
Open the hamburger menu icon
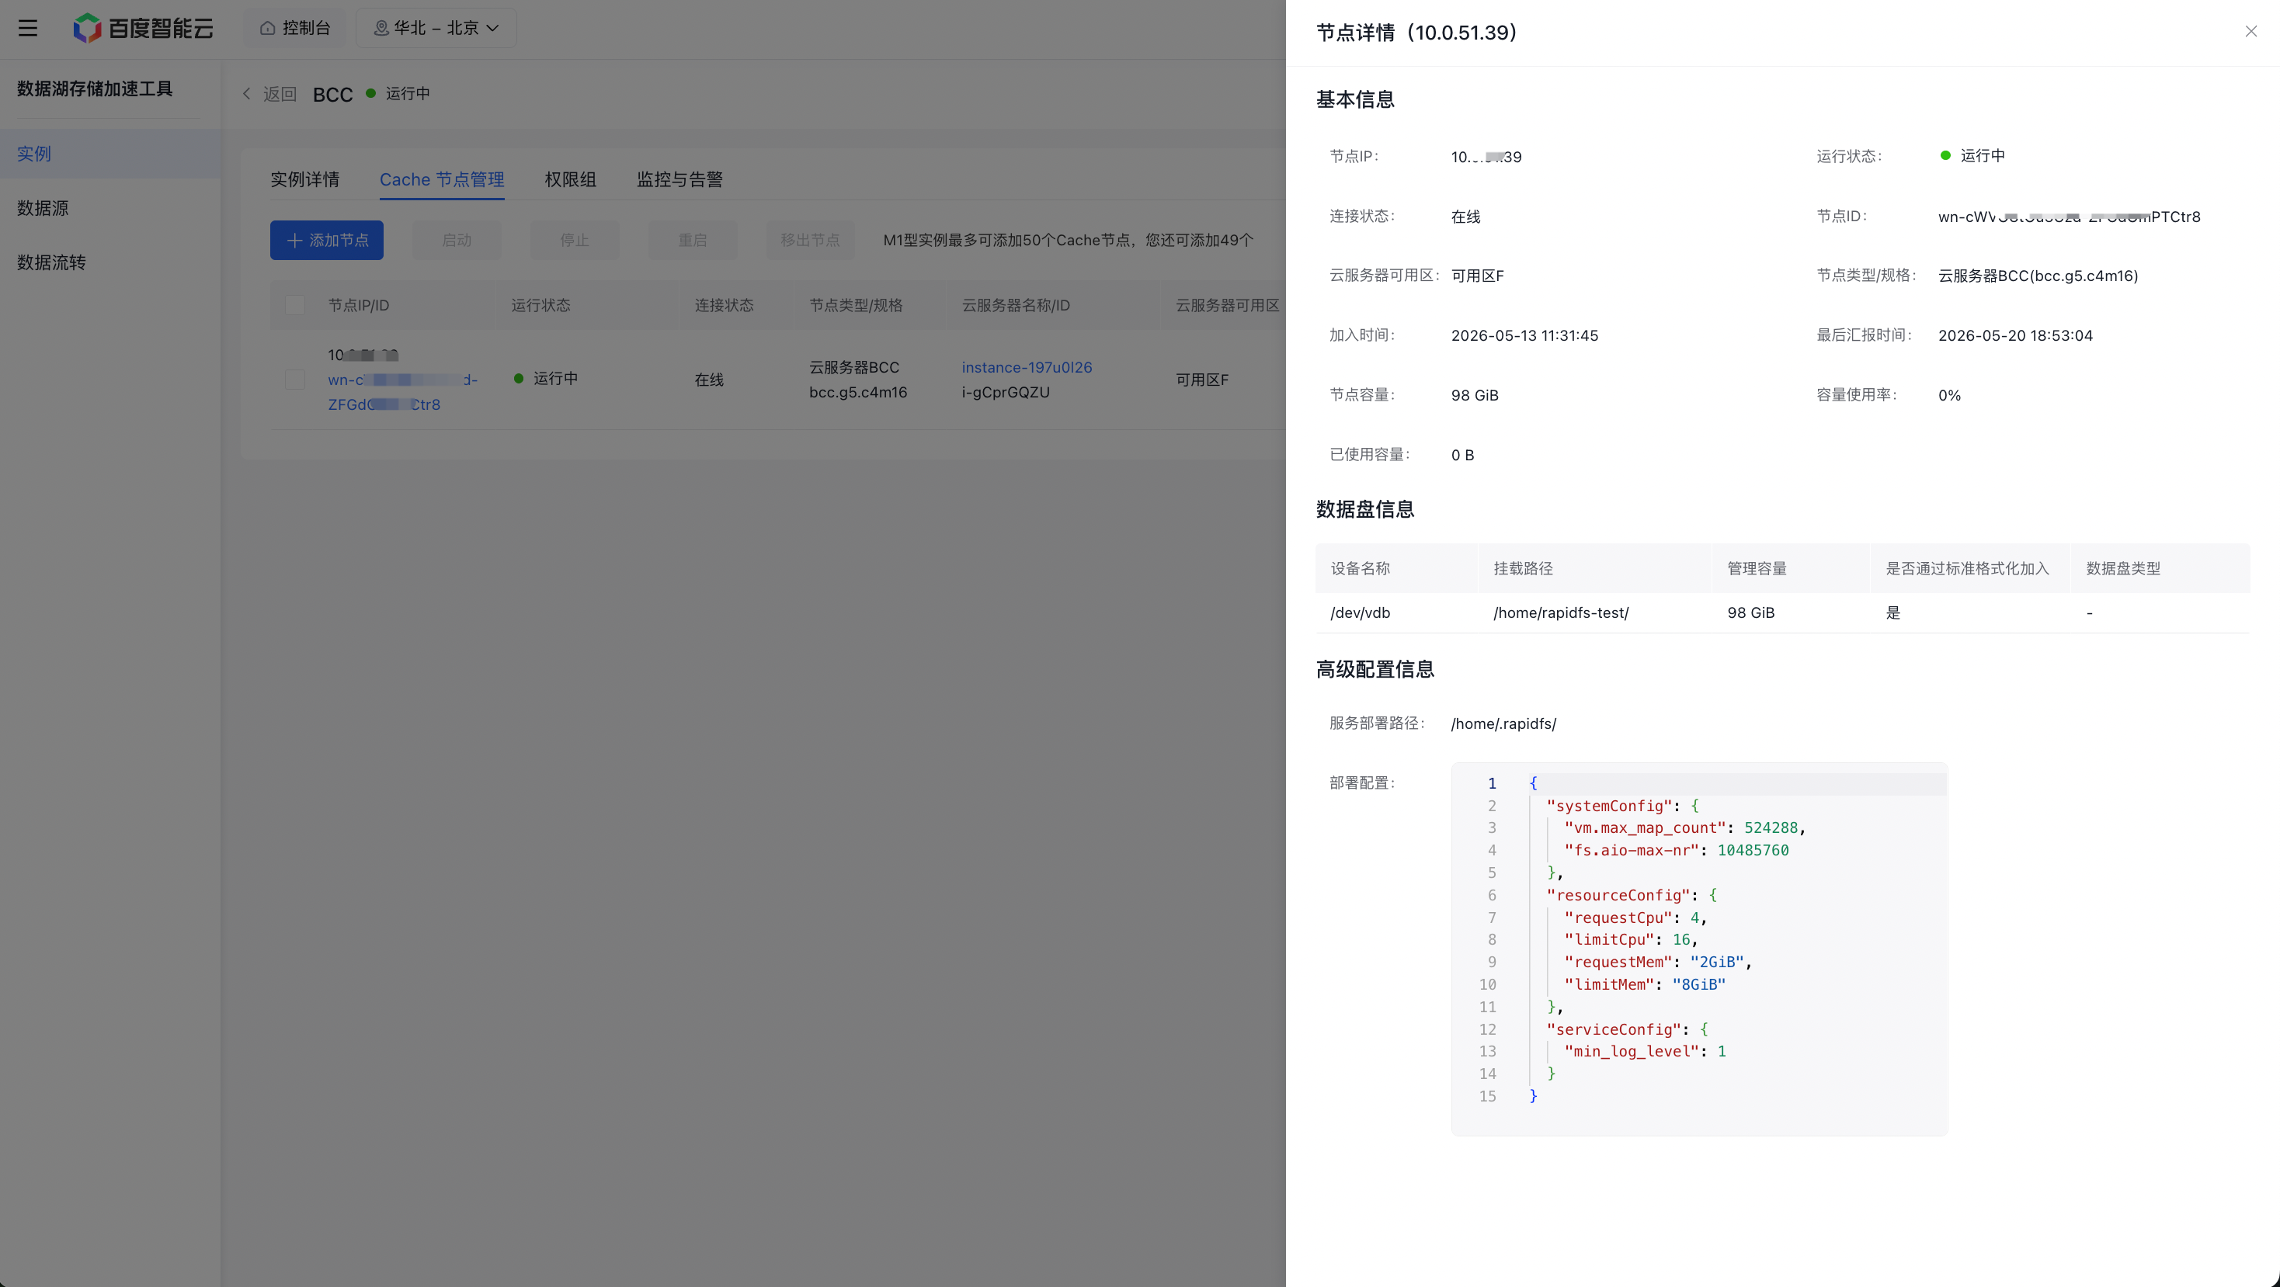[x=28, y=28]
